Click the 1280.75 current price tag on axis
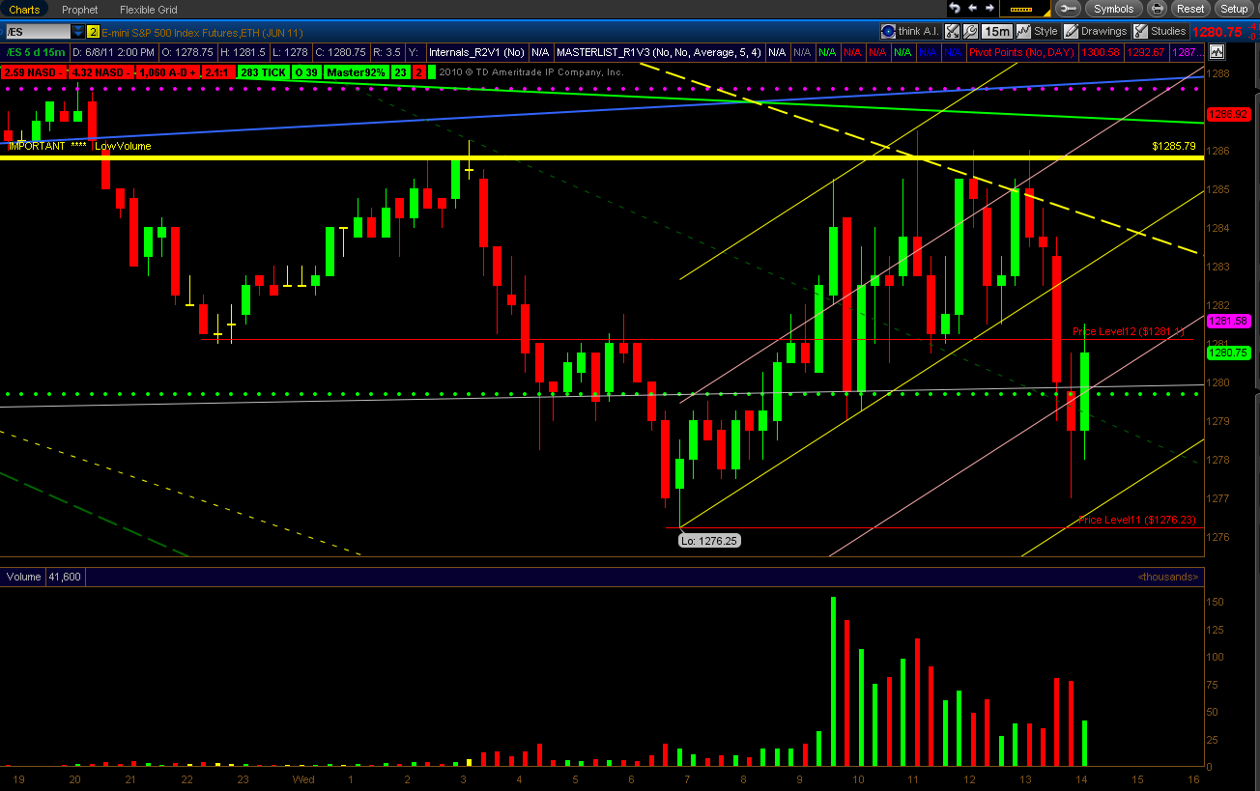This screenshot has height=791, width=1260. pyautogui.click(x=1229, y=353)
